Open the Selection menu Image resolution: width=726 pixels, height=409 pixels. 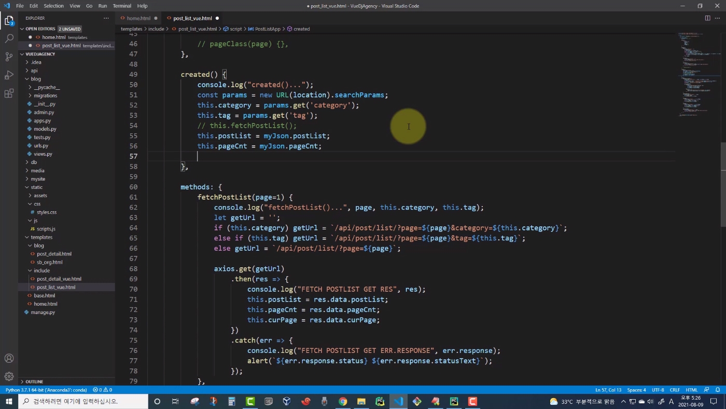[53, 6]
